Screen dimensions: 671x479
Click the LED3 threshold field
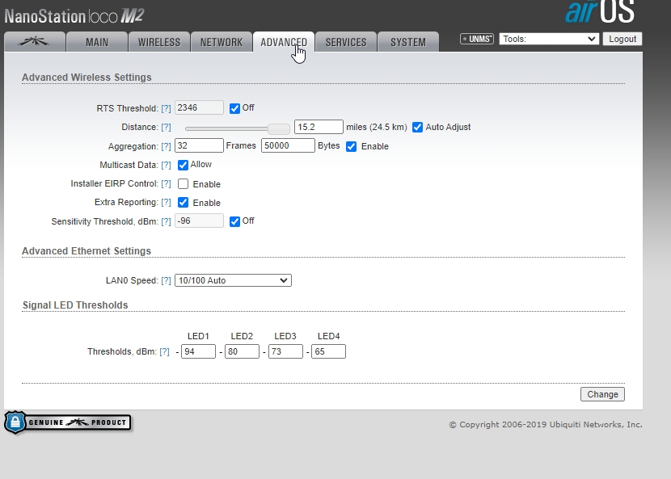285,351
